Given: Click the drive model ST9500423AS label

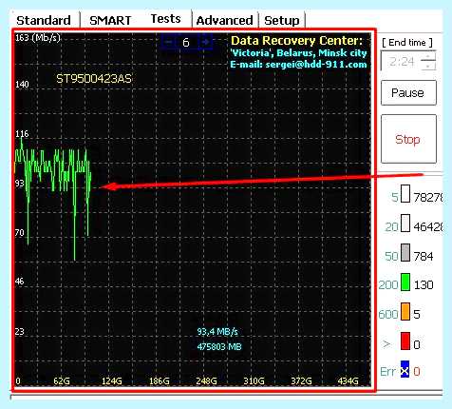Looking at the screenshot, I should point(94,79).
